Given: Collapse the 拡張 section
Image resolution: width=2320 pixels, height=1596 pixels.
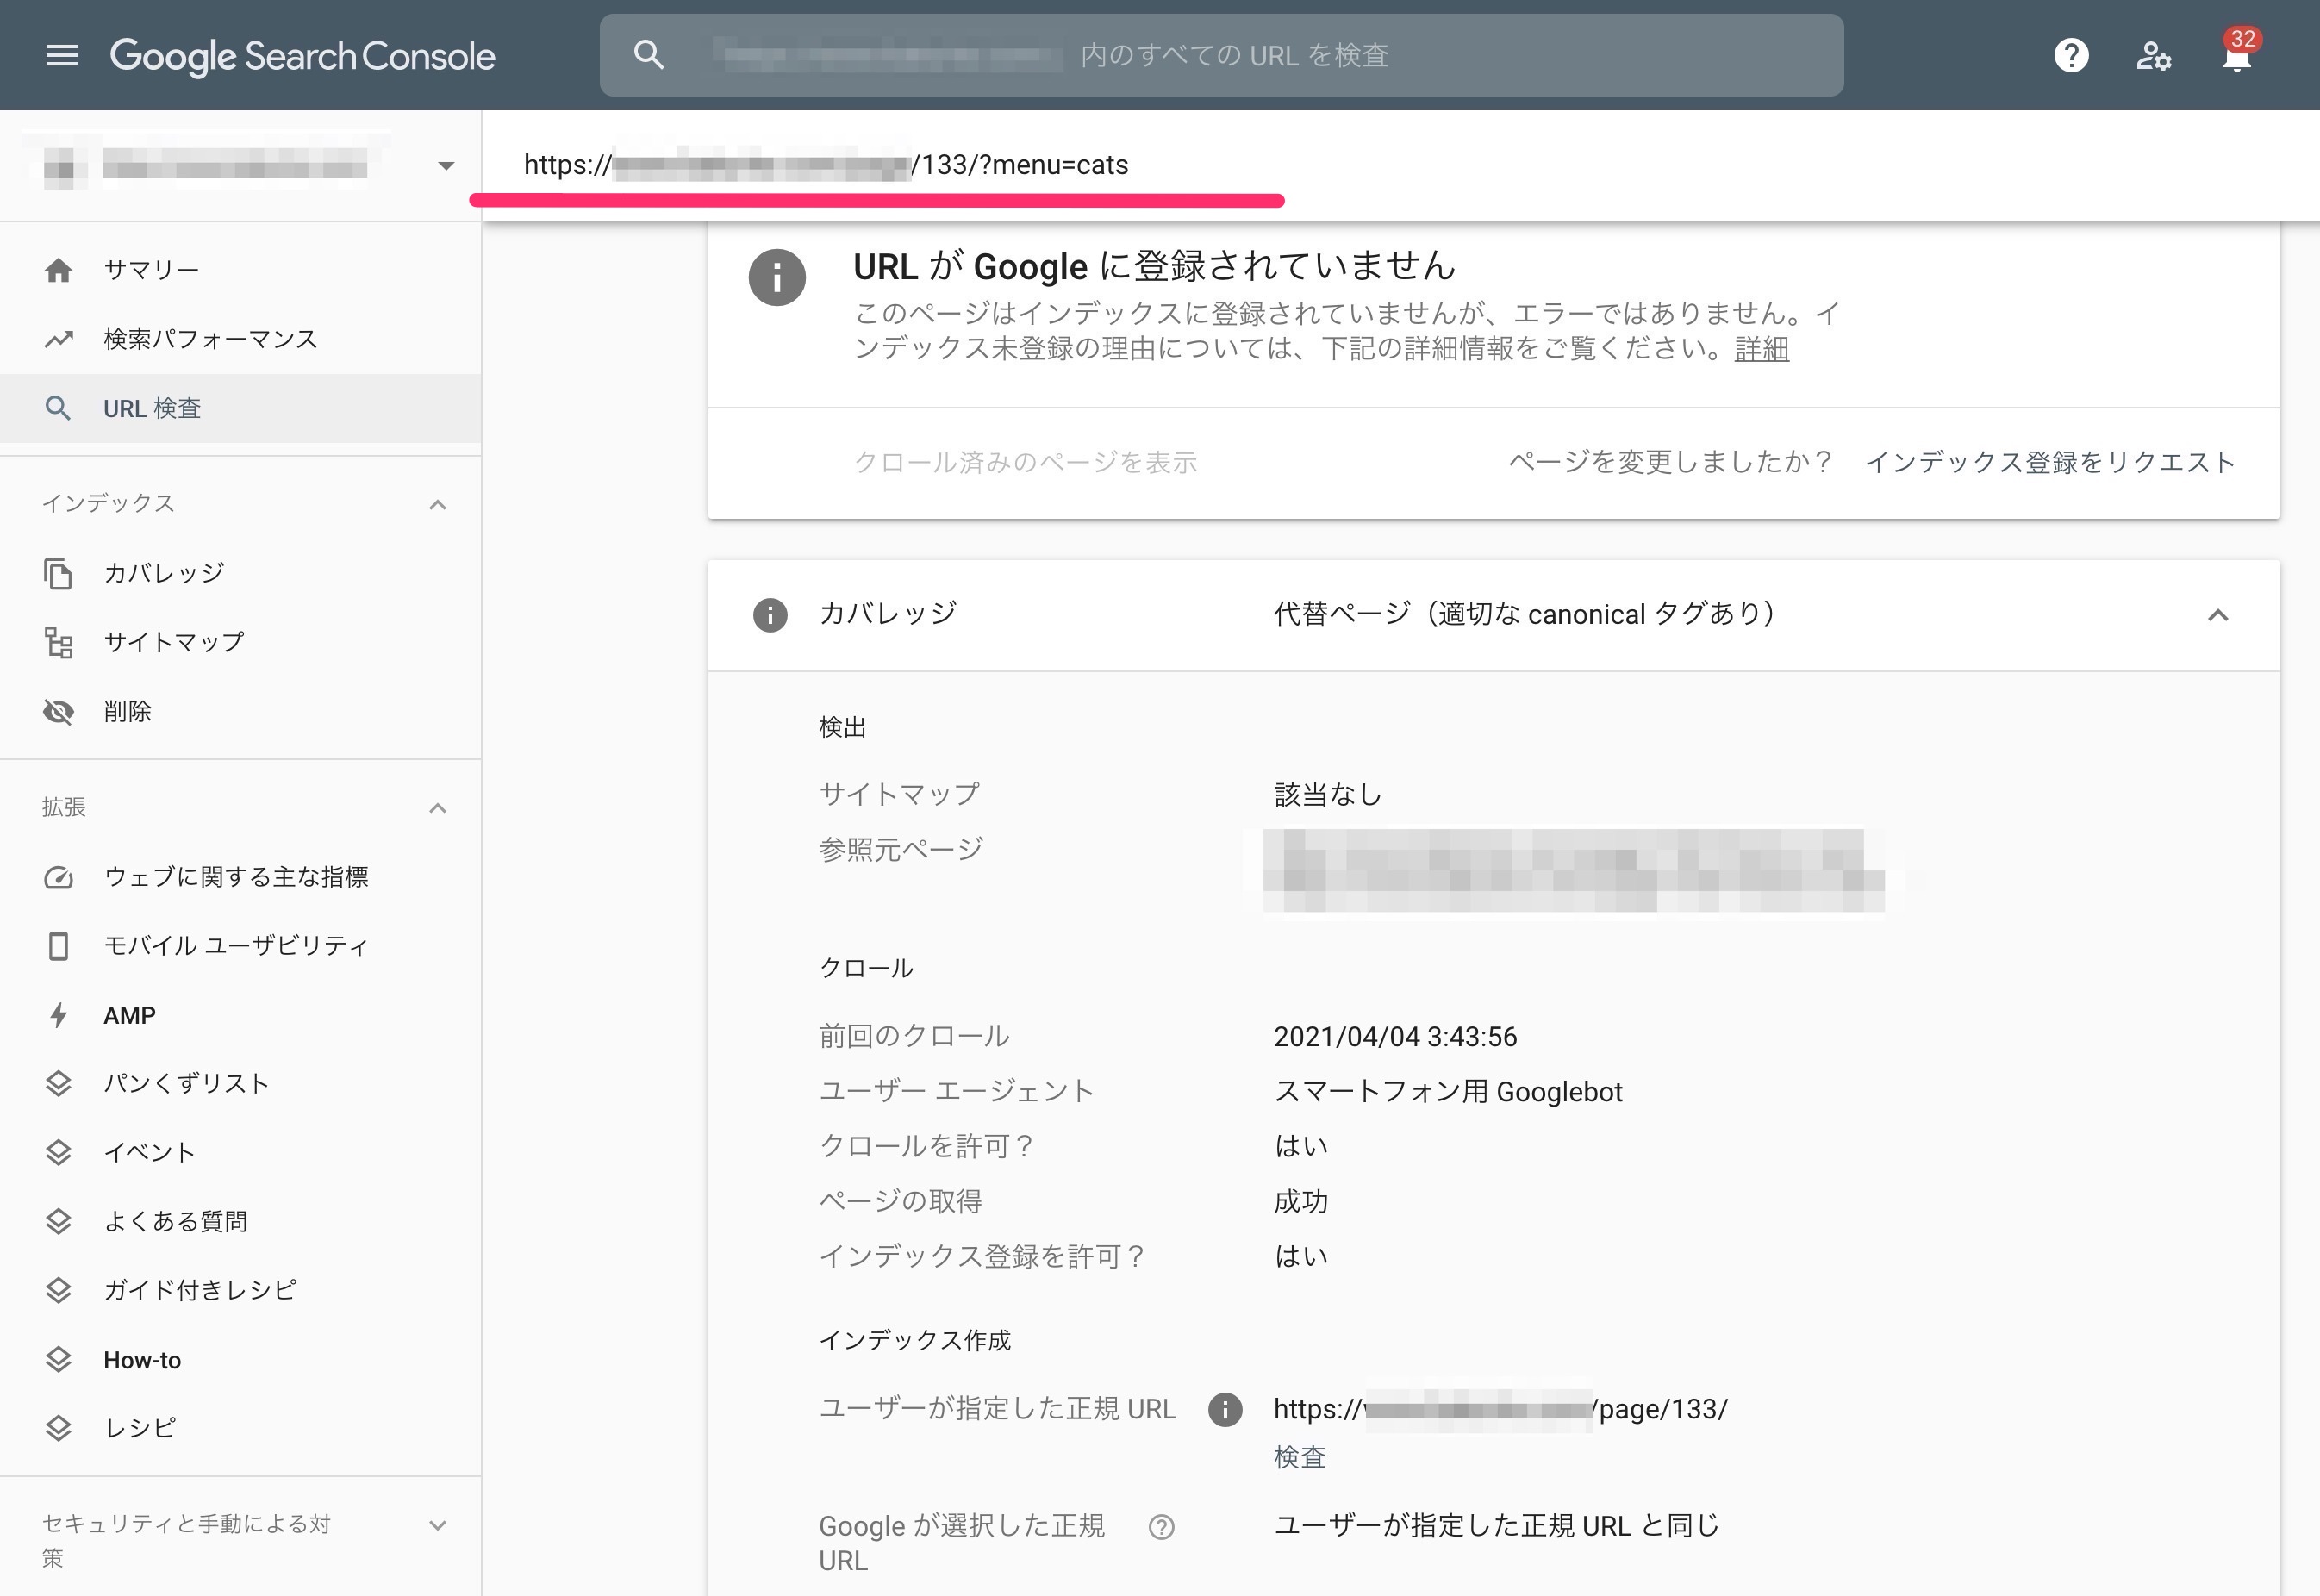Looking at the screenshot, I should click(x=437, y=808).
